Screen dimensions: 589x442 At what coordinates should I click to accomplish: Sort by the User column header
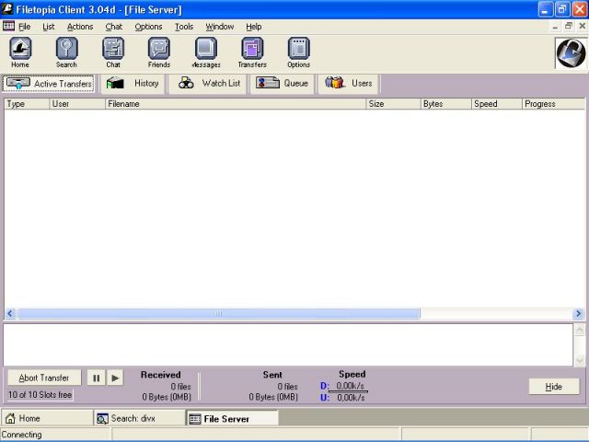[x=77, y=104]
